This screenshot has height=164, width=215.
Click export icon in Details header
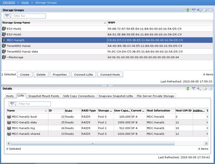point(205,89)
